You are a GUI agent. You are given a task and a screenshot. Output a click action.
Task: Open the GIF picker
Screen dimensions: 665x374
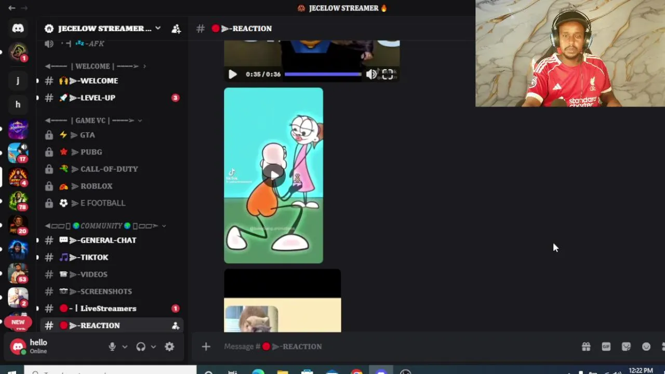[606, 346]
